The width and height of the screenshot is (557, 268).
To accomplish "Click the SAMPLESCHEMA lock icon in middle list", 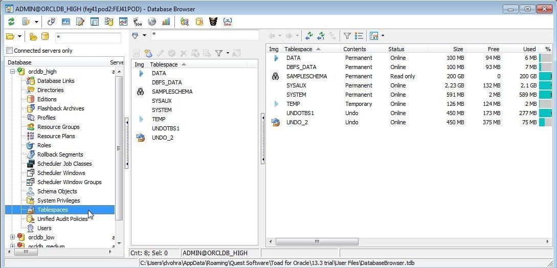I will coord(140,92).
